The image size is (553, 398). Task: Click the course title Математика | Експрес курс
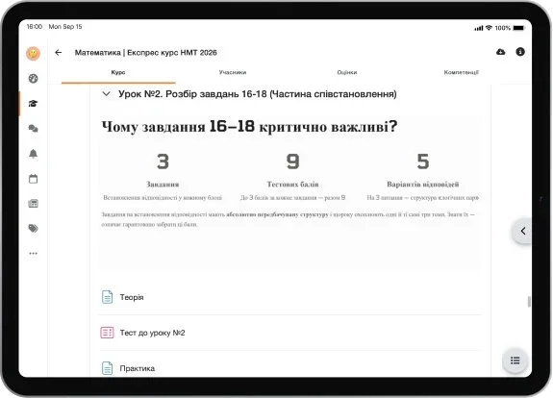(145, 53)
